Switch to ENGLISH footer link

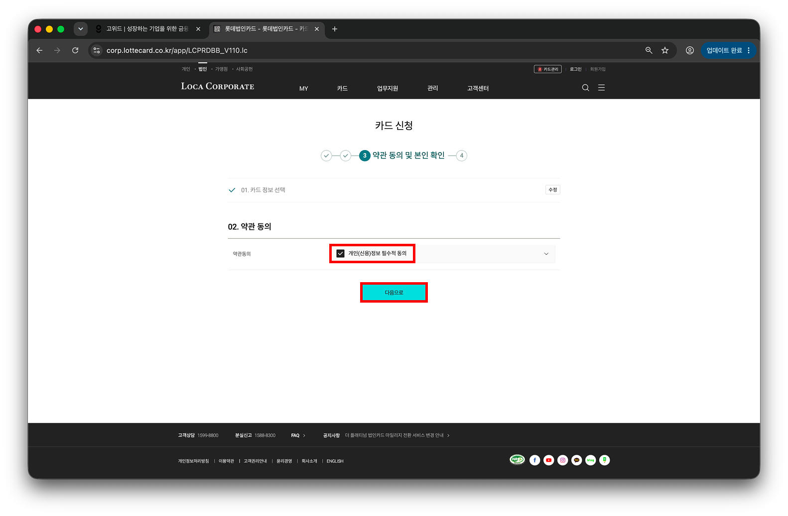tap(335, 461)
